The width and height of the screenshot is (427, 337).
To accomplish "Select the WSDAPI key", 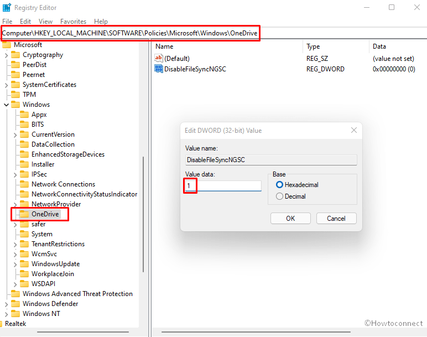I will point(43,284).
